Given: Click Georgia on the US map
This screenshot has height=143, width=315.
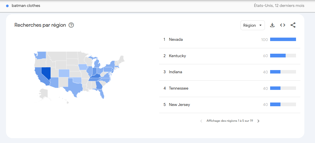Looking at the screenshot, I should coord(99,85).
